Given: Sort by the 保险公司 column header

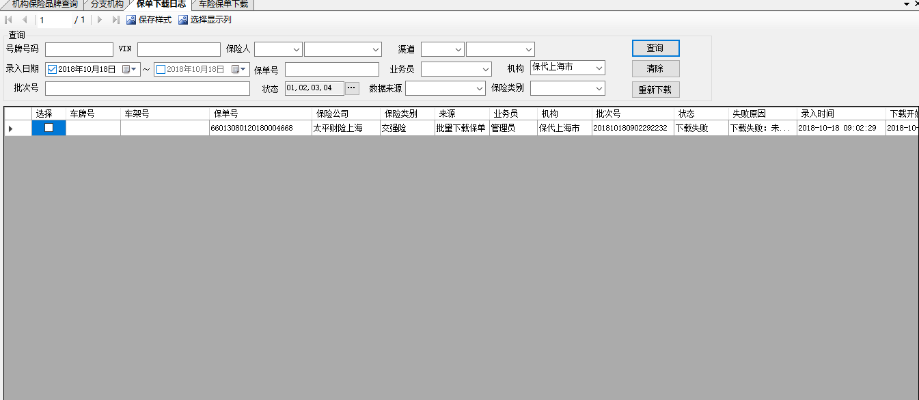Looking at the screenshot, I should pyautogui.click(x=346, y=114).
